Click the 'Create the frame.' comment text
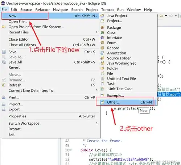 (x=104, y=141)
